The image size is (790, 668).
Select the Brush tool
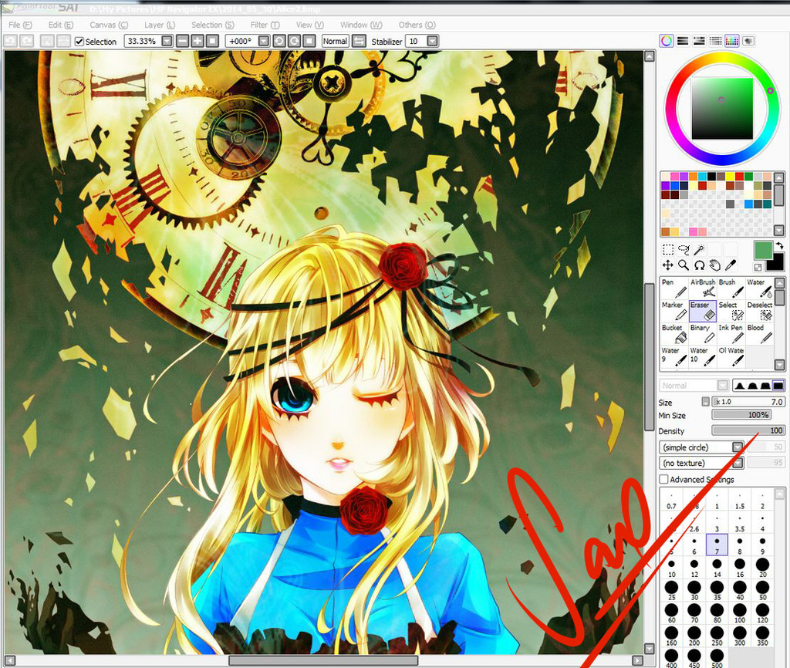(x=731, y=288)
